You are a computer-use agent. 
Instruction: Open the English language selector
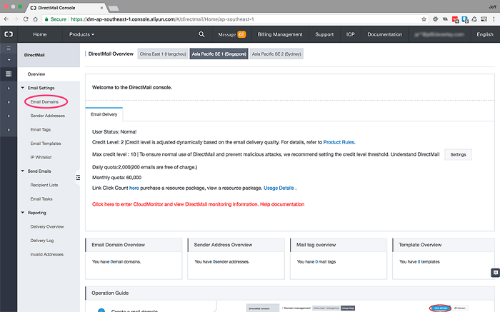[485, 34]
